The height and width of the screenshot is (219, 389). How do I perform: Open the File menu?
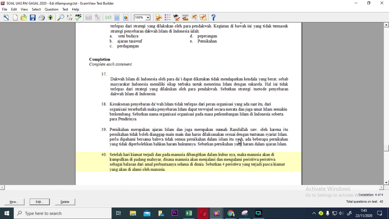(x=5, y=9)
